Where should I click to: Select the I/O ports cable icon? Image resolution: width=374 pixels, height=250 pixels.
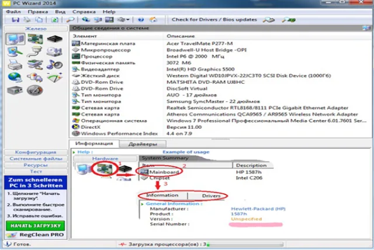pos(35,52)
